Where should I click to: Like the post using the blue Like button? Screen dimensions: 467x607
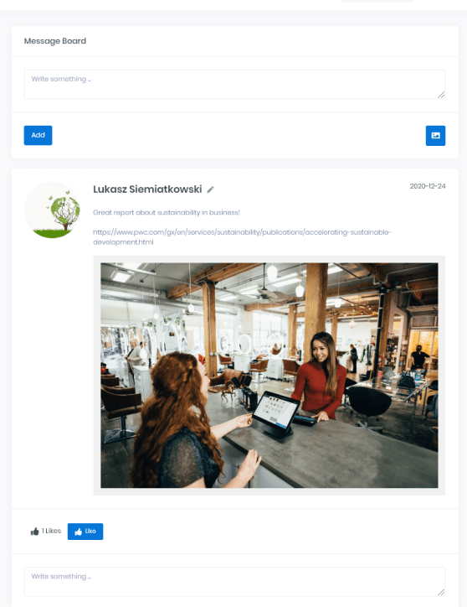[x=85, y=532]
